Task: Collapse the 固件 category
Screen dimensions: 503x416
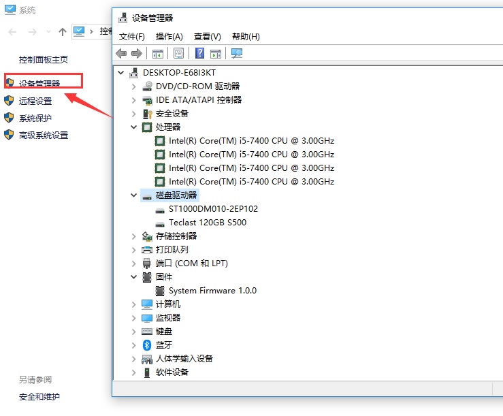Action: [x=134, y=276]
